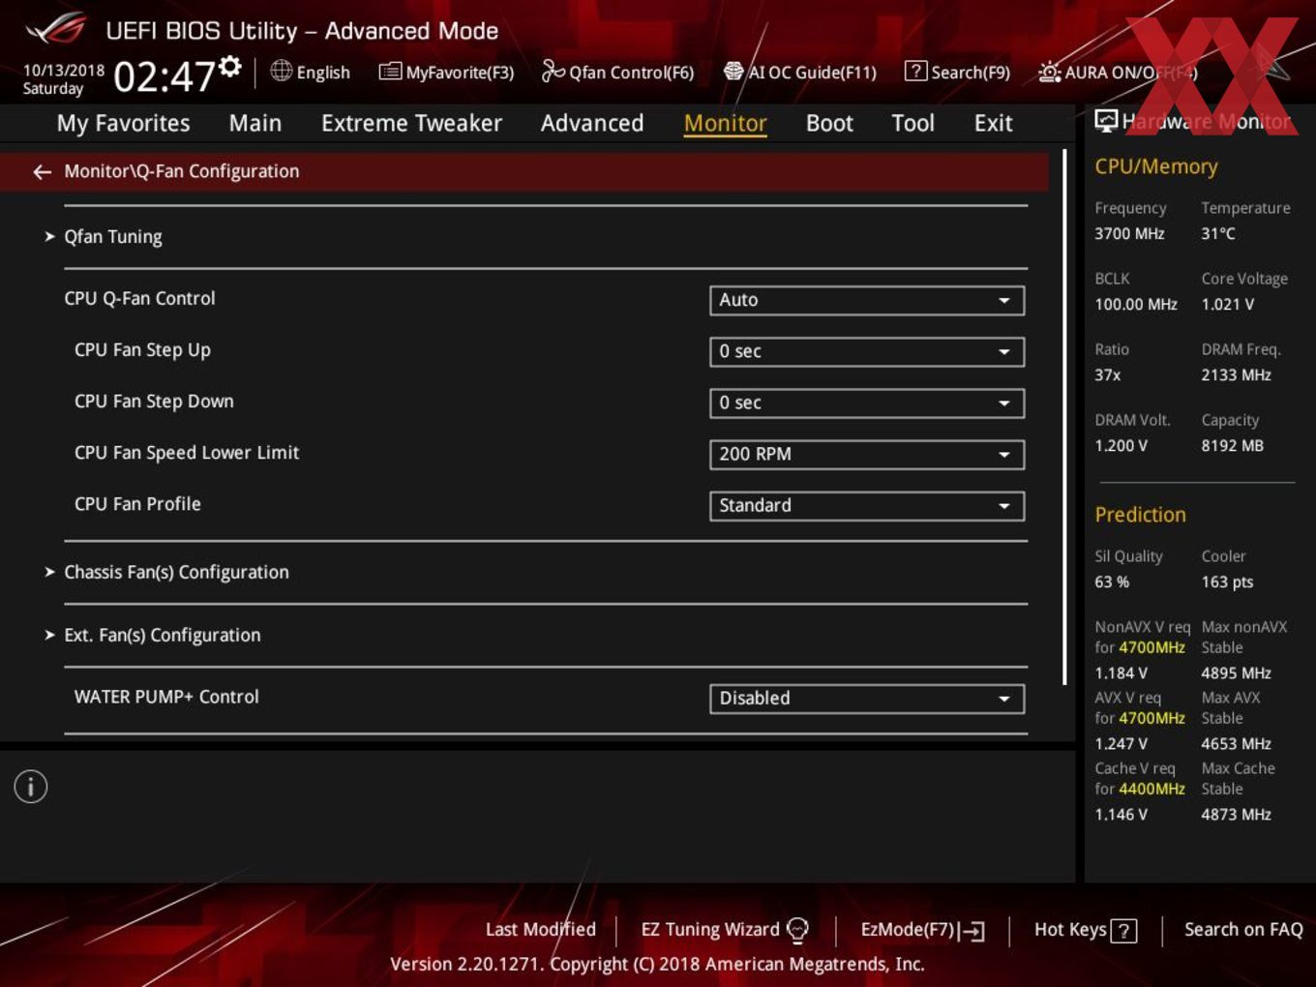
Task: Open the clock settings gear icon
Action: coord(229,66)
